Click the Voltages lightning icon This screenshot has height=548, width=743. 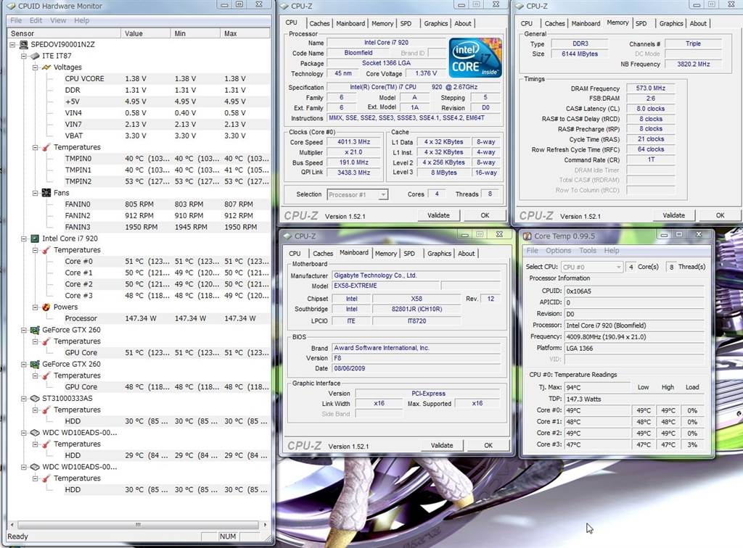click(46, 67)
